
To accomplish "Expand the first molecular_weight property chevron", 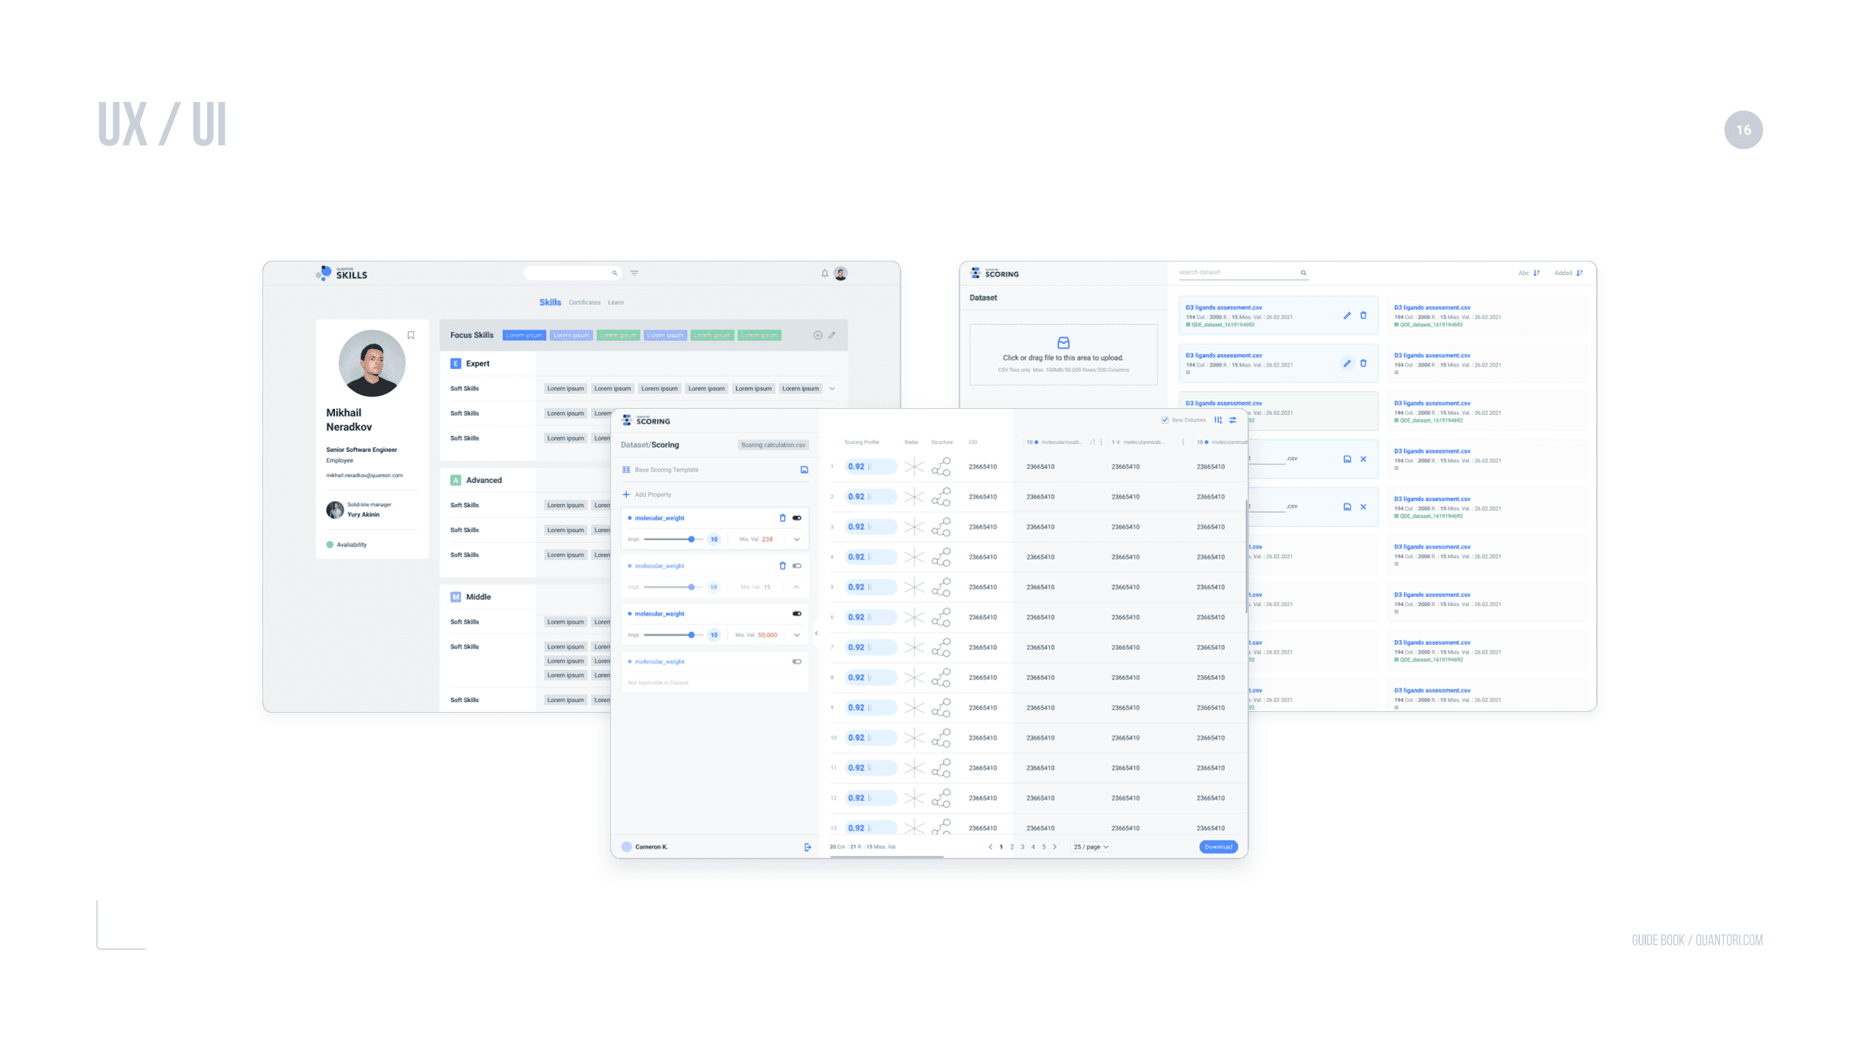I will 797,540.
